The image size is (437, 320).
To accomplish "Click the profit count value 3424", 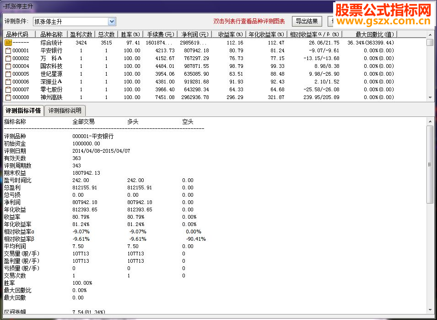I will 81,43.
